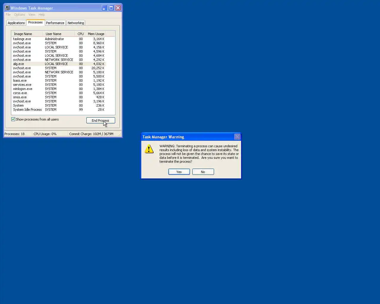Click the CPU Usage: 0% status entry
Viewport: 380px width, 304px height.
50,134
